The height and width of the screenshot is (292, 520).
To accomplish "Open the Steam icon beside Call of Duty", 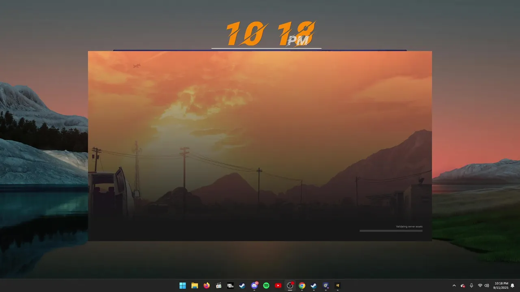I will (x=242, y=286).
